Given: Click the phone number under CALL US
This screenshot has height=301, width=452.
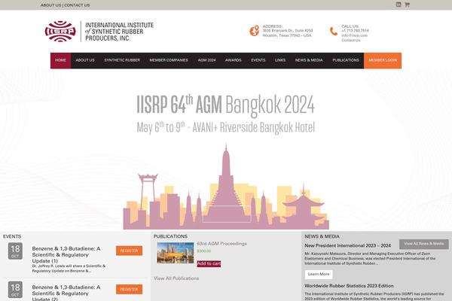Looking at the screenshot, I should tap(355, 31).
